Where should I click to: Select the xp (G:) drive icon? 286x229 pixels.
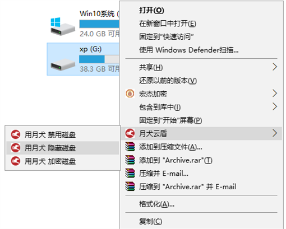(63, 64)
